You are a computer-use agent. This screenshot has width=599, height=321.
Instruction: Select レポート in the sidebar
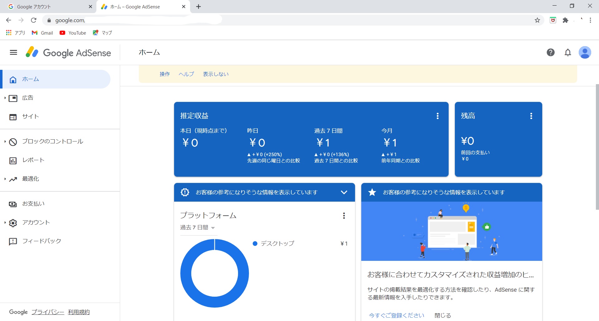pos(33,160)
